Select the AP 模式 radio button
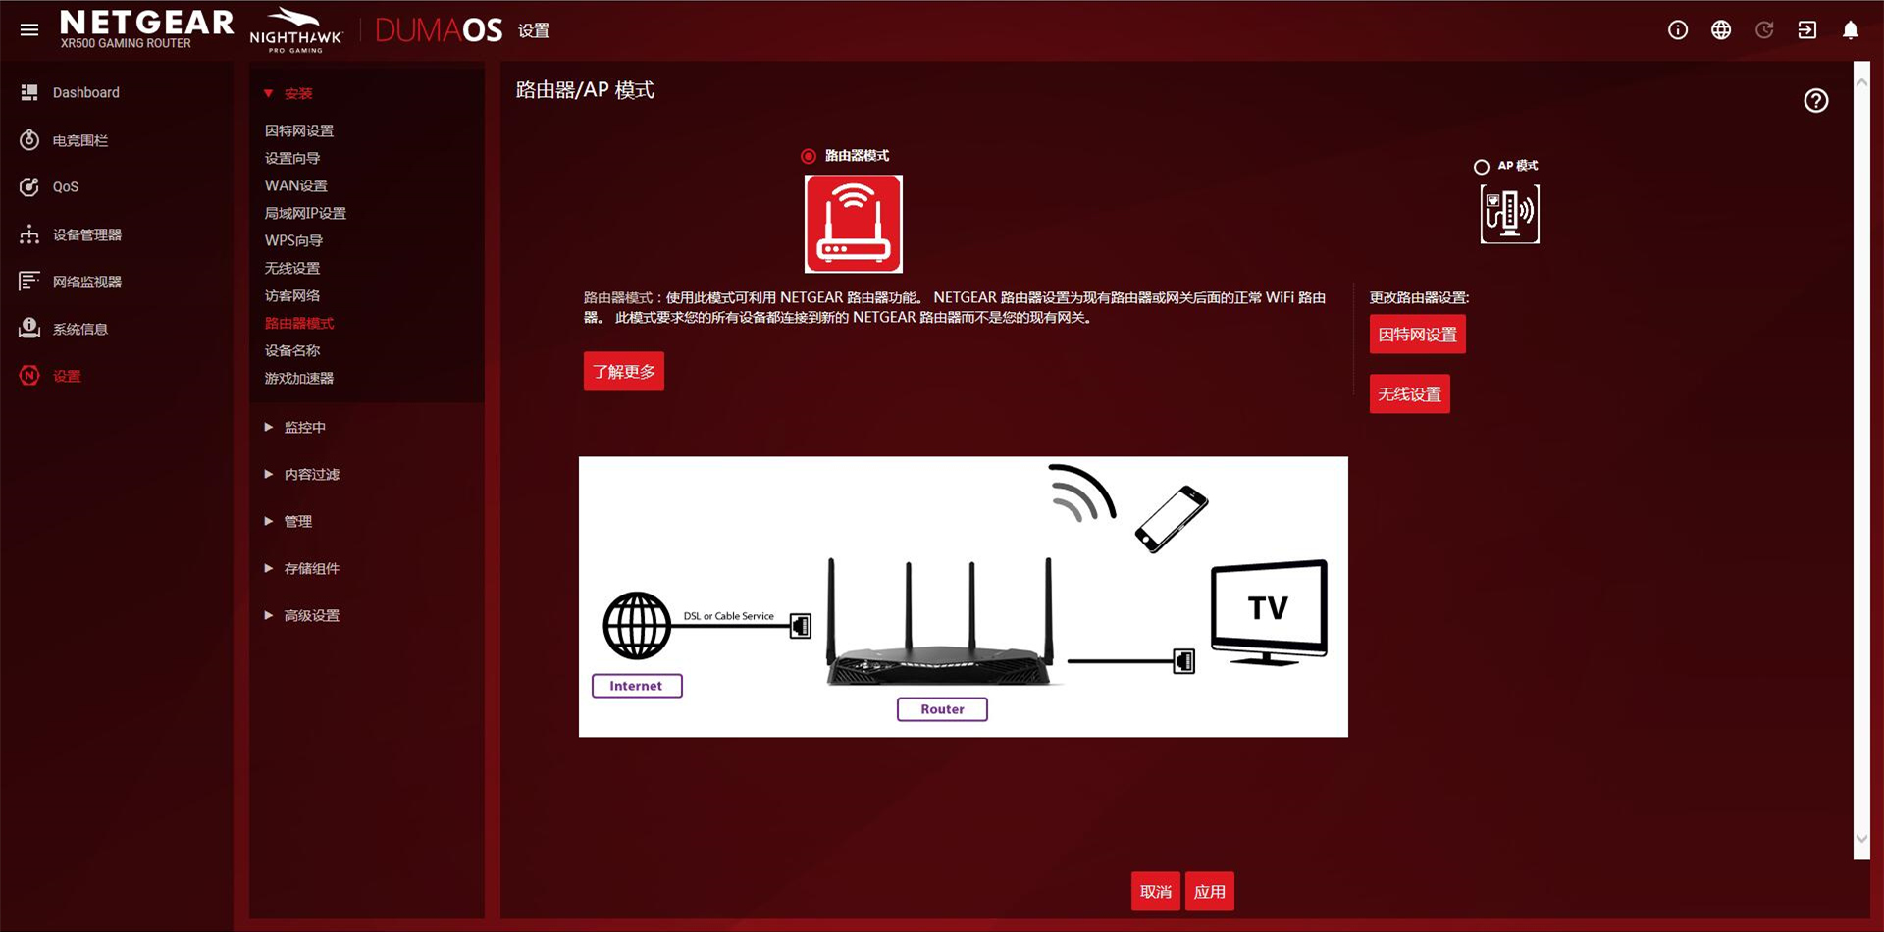Image resolution: width=1884 pixels, height=932 pixels. coord(1482,167)
